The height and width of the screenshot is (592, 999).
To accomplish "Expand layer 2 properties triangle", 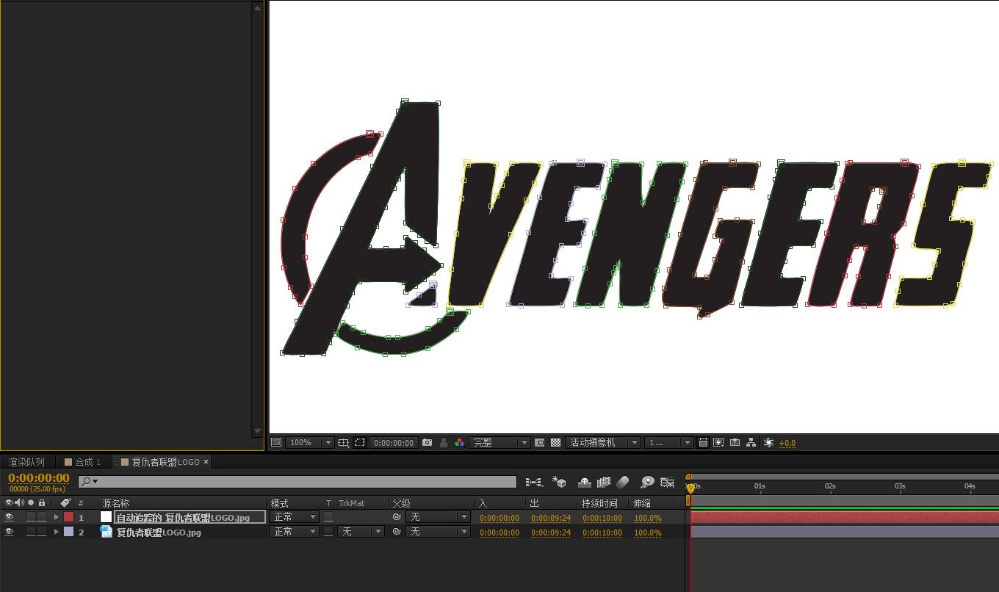I will [x=56, y=532].
